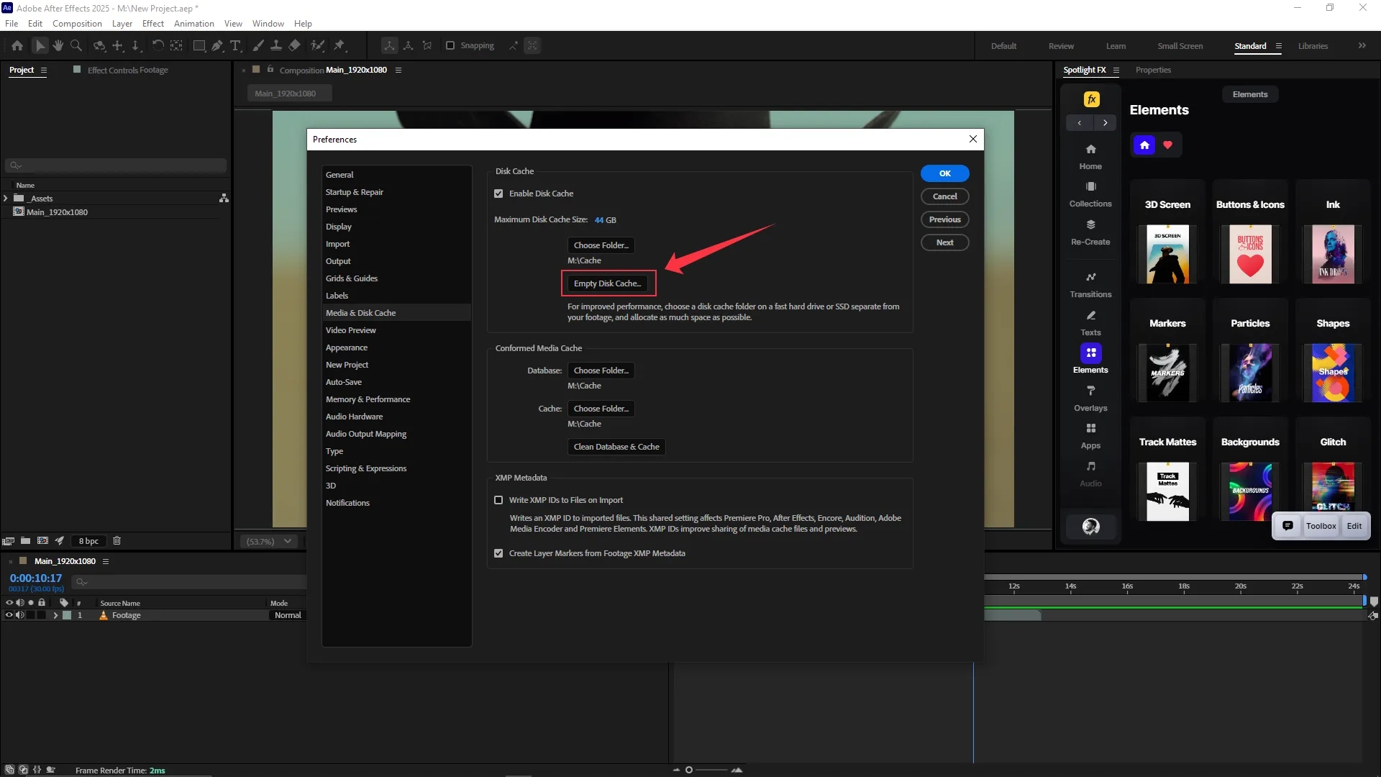Enable Write XMP IDs to Files on Import
This screenshot has width=1381, height=777.
coord(498,500)
